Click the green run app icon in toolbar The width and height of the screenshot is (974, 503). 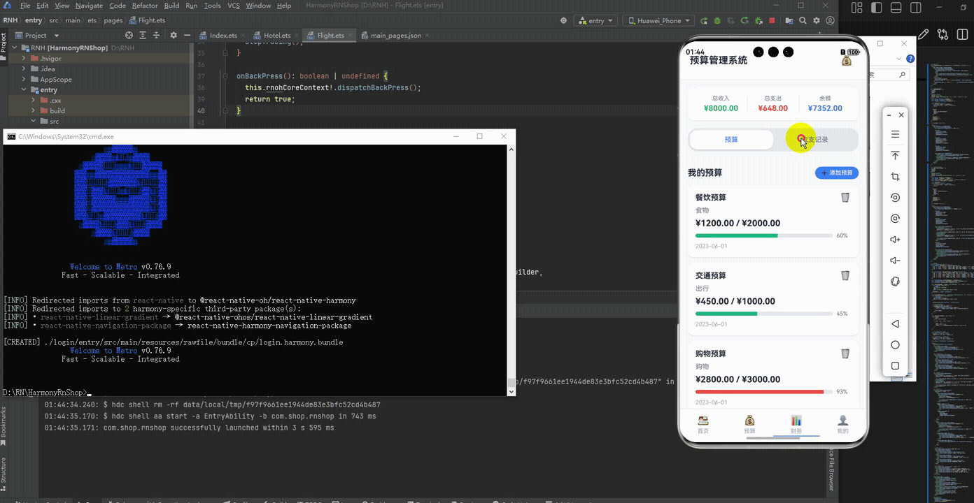pyautogui.click(x=704, y=21)
